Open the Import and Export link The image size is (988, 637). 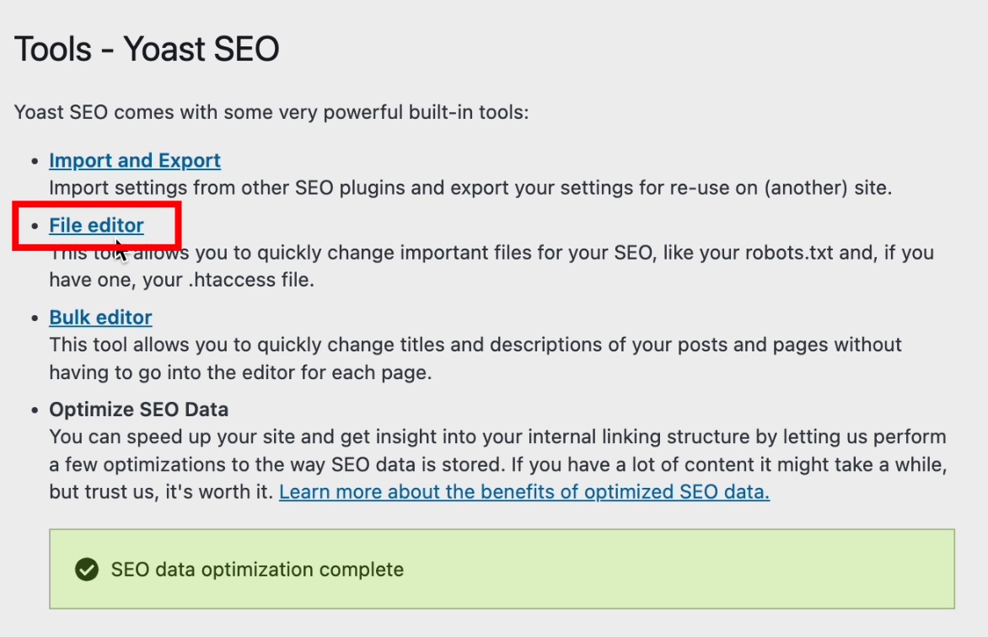click(135, 161)
